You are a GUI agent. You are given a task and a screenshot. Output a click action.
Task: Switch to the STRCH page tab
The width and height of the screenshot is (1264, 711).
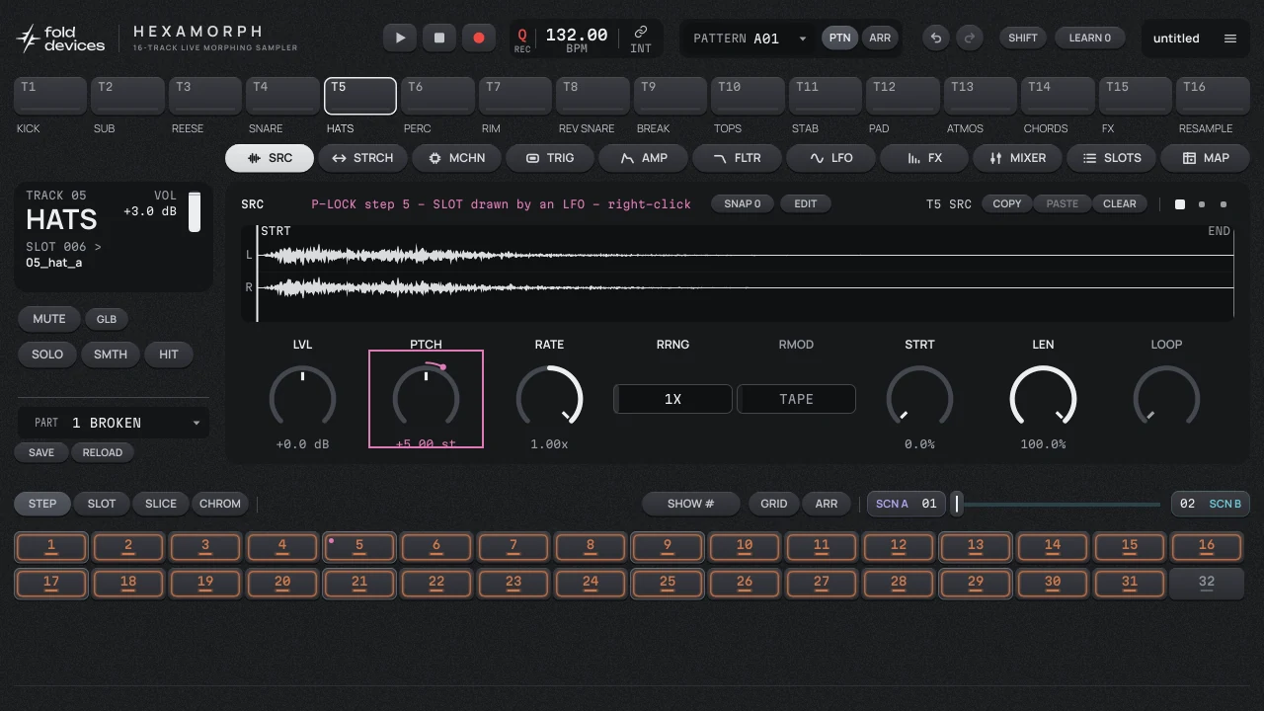tap(362, 158)
